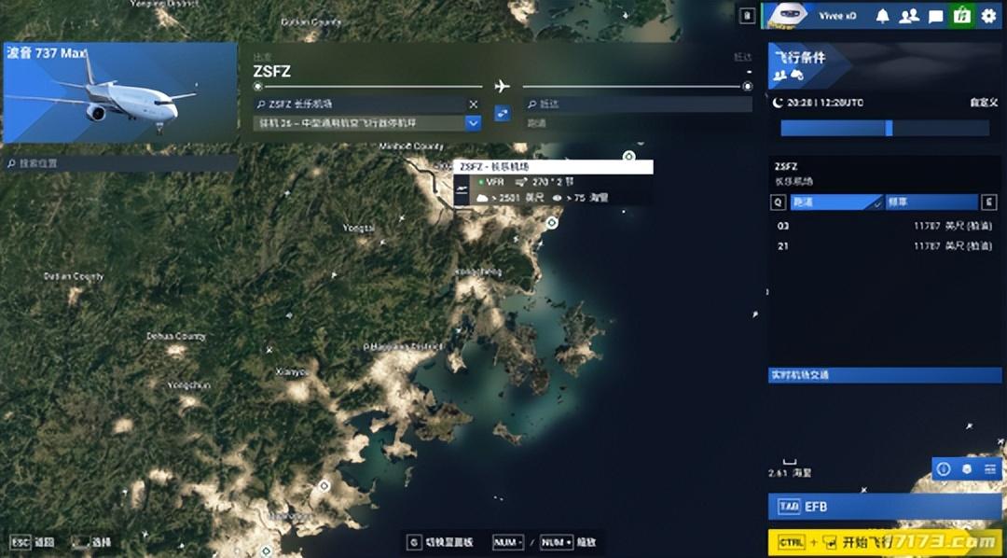
Task: Switch to the 频率 frequencies tab
Action: 931,202
